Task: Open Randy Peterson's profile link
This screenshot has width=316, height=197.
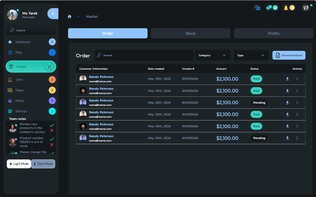Action: tap(101, 77)
